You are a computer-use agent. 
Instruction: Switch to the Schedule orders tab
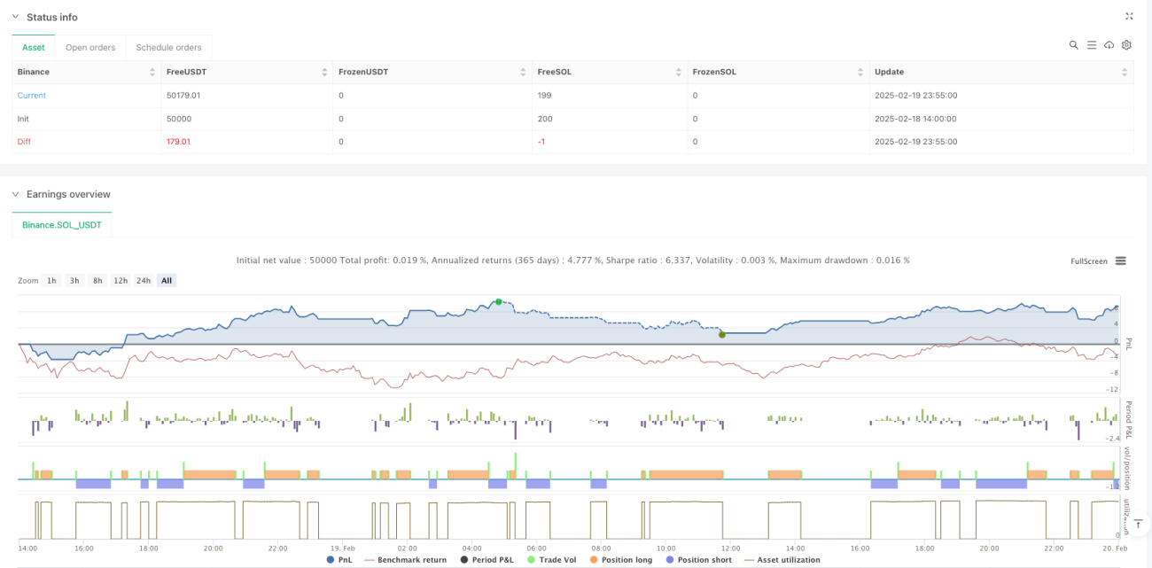pyautogui.click(x=168, y=48)
